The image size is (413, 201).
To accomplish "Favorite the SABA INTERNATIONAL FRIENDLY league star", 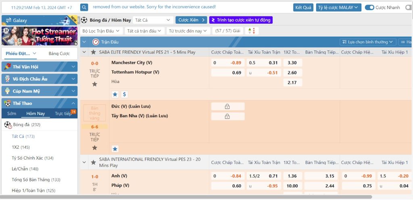I will (x=93, y=162).
